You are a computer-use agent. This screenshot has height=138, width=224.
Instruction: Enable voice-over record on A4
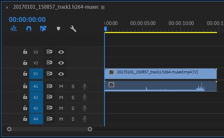(x=85, y=119)
